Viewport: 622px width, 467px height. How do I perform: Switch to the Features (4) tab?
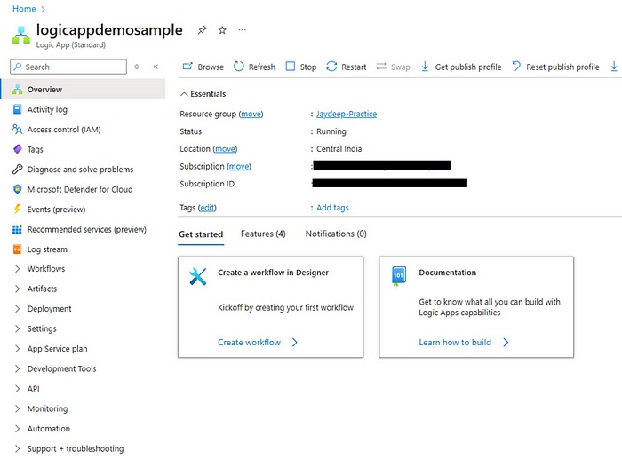pos(263,233)
